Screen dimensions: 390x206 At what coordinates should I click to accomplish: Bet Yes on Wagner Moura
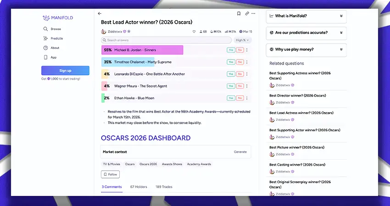pos(231,86)
